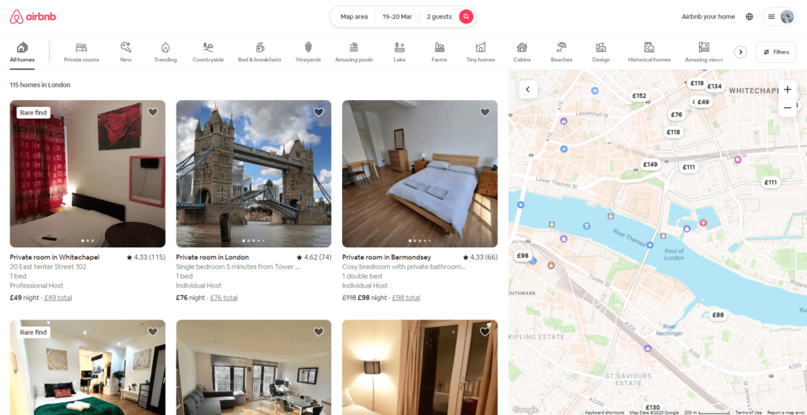807x415 pixels.
Task: Click the red search magnifier button
Action: [x=466, y=17]
